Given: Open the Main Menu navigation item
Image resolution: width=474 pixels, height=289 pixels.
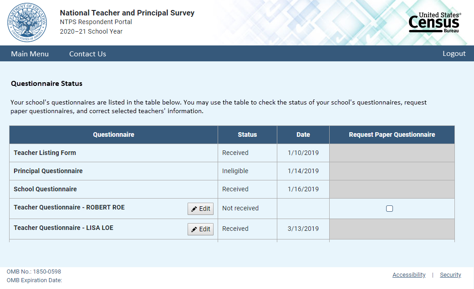Looking at the screenshot, I should (x=30, y=54).
